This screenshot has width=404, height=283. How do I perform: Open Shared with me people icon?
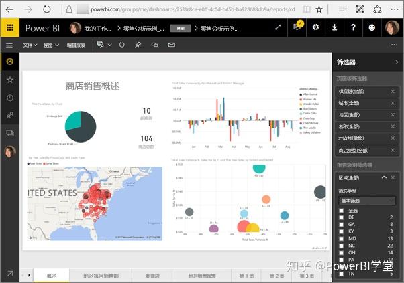(x=10, y=115)
